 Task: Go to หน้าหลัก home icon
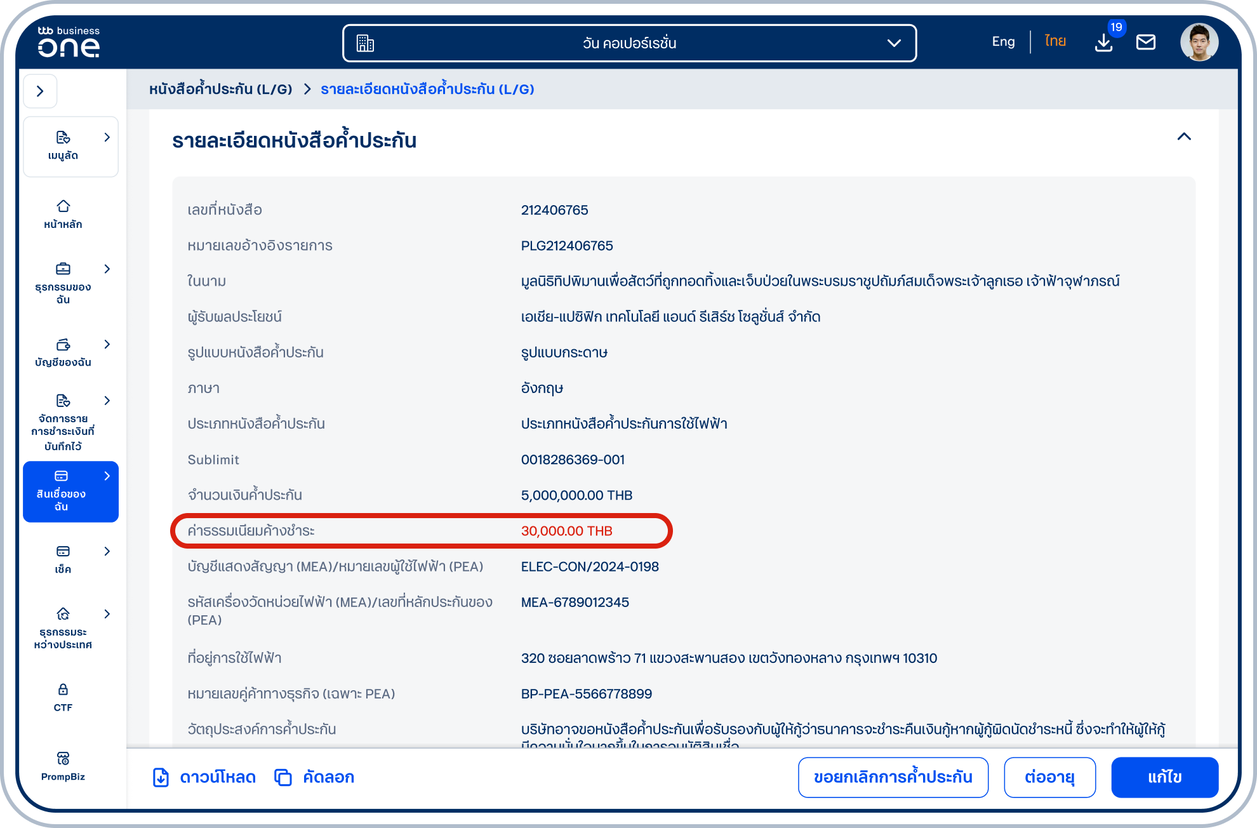click(x=63, y=206)
